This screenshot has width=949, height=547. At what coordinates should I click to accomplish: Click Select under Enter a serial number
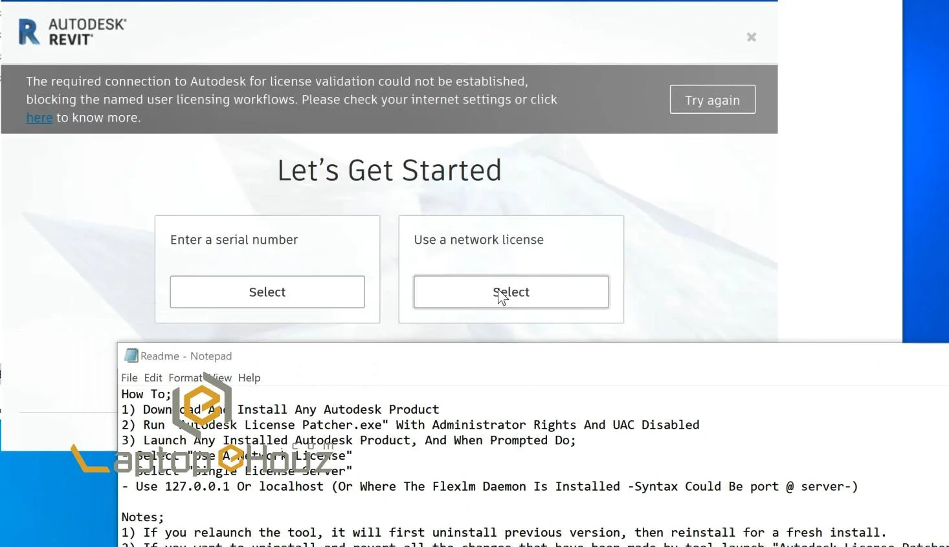(267, 292)
